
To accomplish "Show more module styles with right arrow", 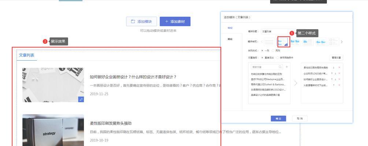I will pyautogui.click(x=342, y=42).
